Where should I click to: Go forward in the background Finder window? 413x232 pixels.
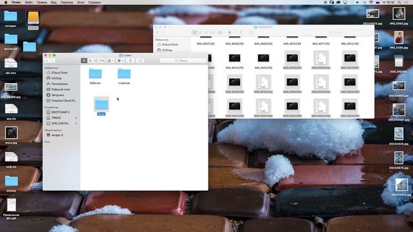click(x=163, y=33)
